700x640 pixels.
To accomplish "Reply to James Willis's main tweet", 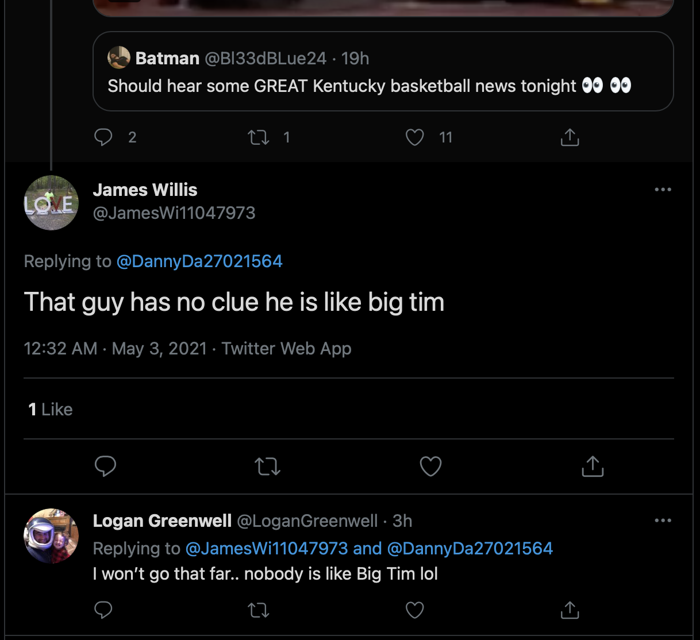I will 105,466.
